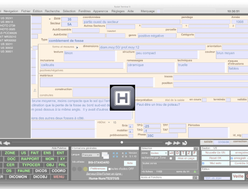This screenshot has width=248, height=189.
Task: Click the blue expand-arrows icon
Action: coord(115,155)
